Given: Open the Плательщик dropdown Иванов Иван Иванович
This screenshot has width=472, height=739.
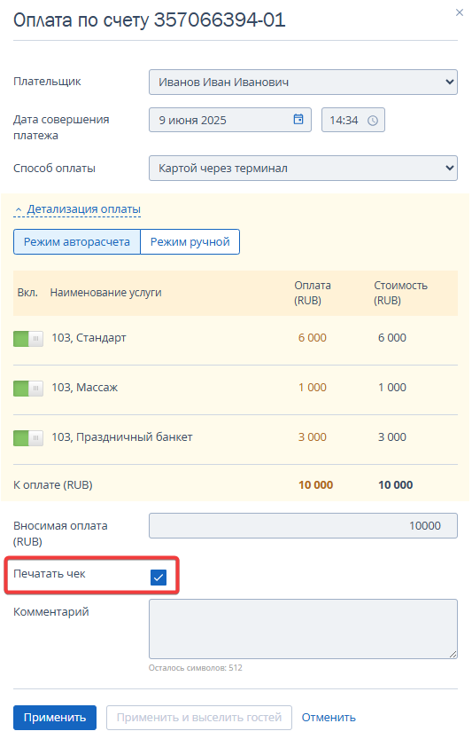Looking at the screenshot, I should 303,82.
